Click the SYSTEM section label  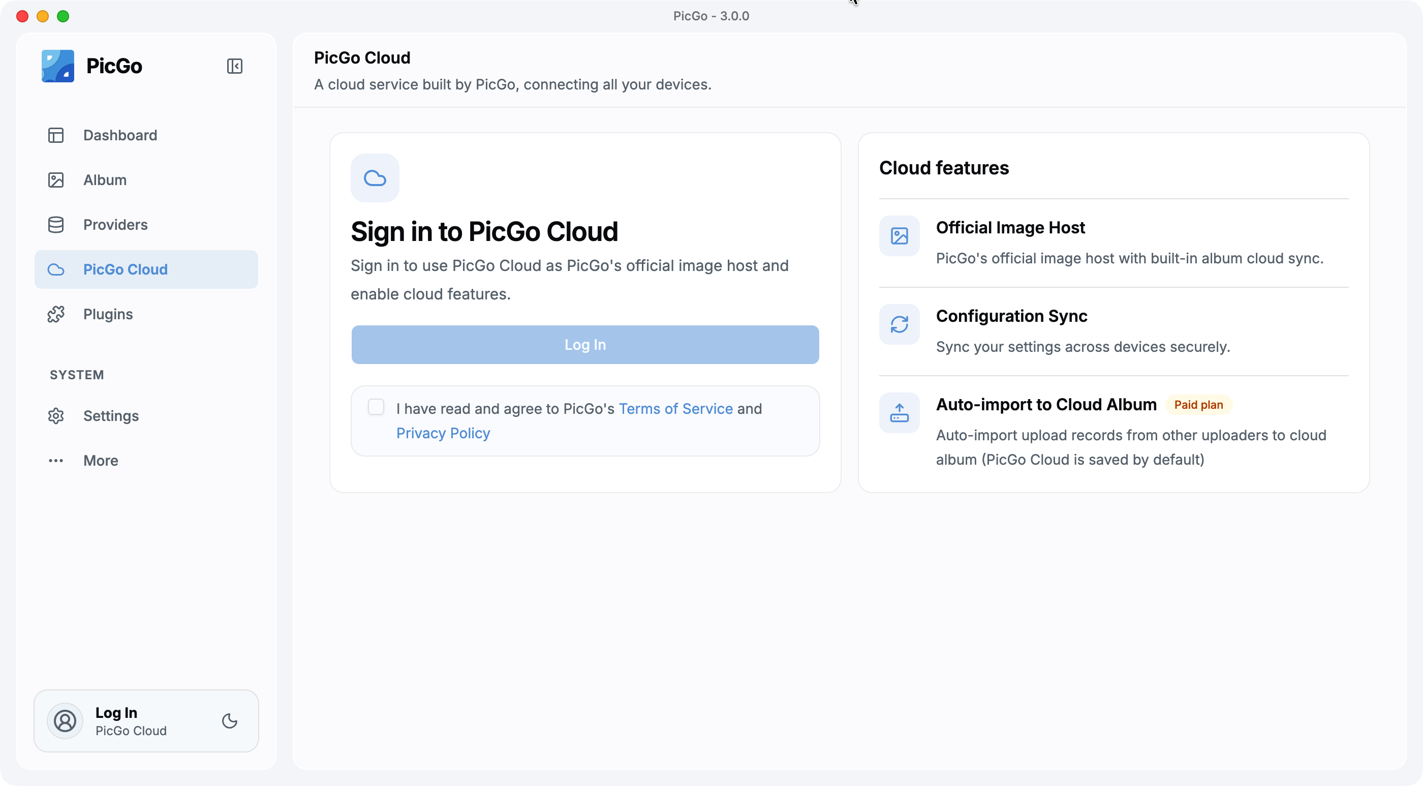(77, 375)
